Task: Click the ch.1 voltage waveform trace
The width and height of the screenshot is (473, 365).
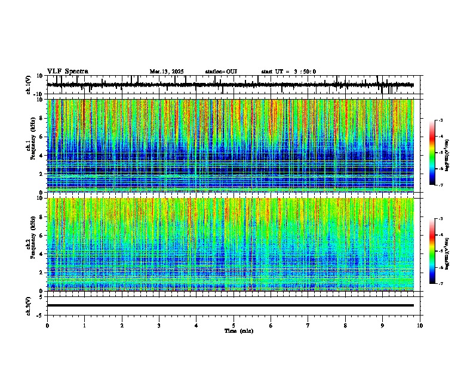Action: pos(230,85)
